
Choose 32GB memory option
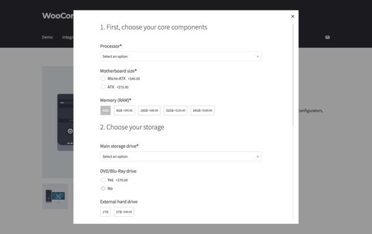(x=175, y=111)
